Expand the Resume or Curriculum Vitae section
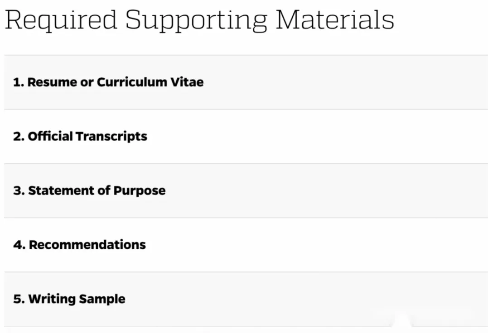The image size is (488, 333). click(245, 82)
